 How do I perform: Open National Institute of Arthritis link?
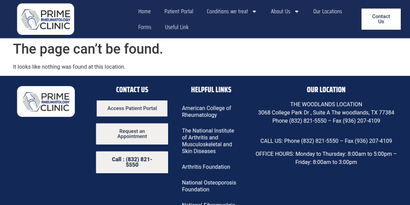[208, 141]
